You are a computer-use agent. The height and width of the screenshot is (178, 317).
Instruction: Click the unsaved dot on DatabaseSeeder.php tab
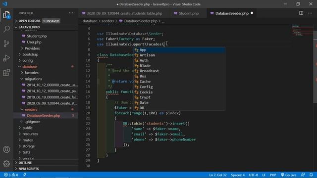coord(252,13)
